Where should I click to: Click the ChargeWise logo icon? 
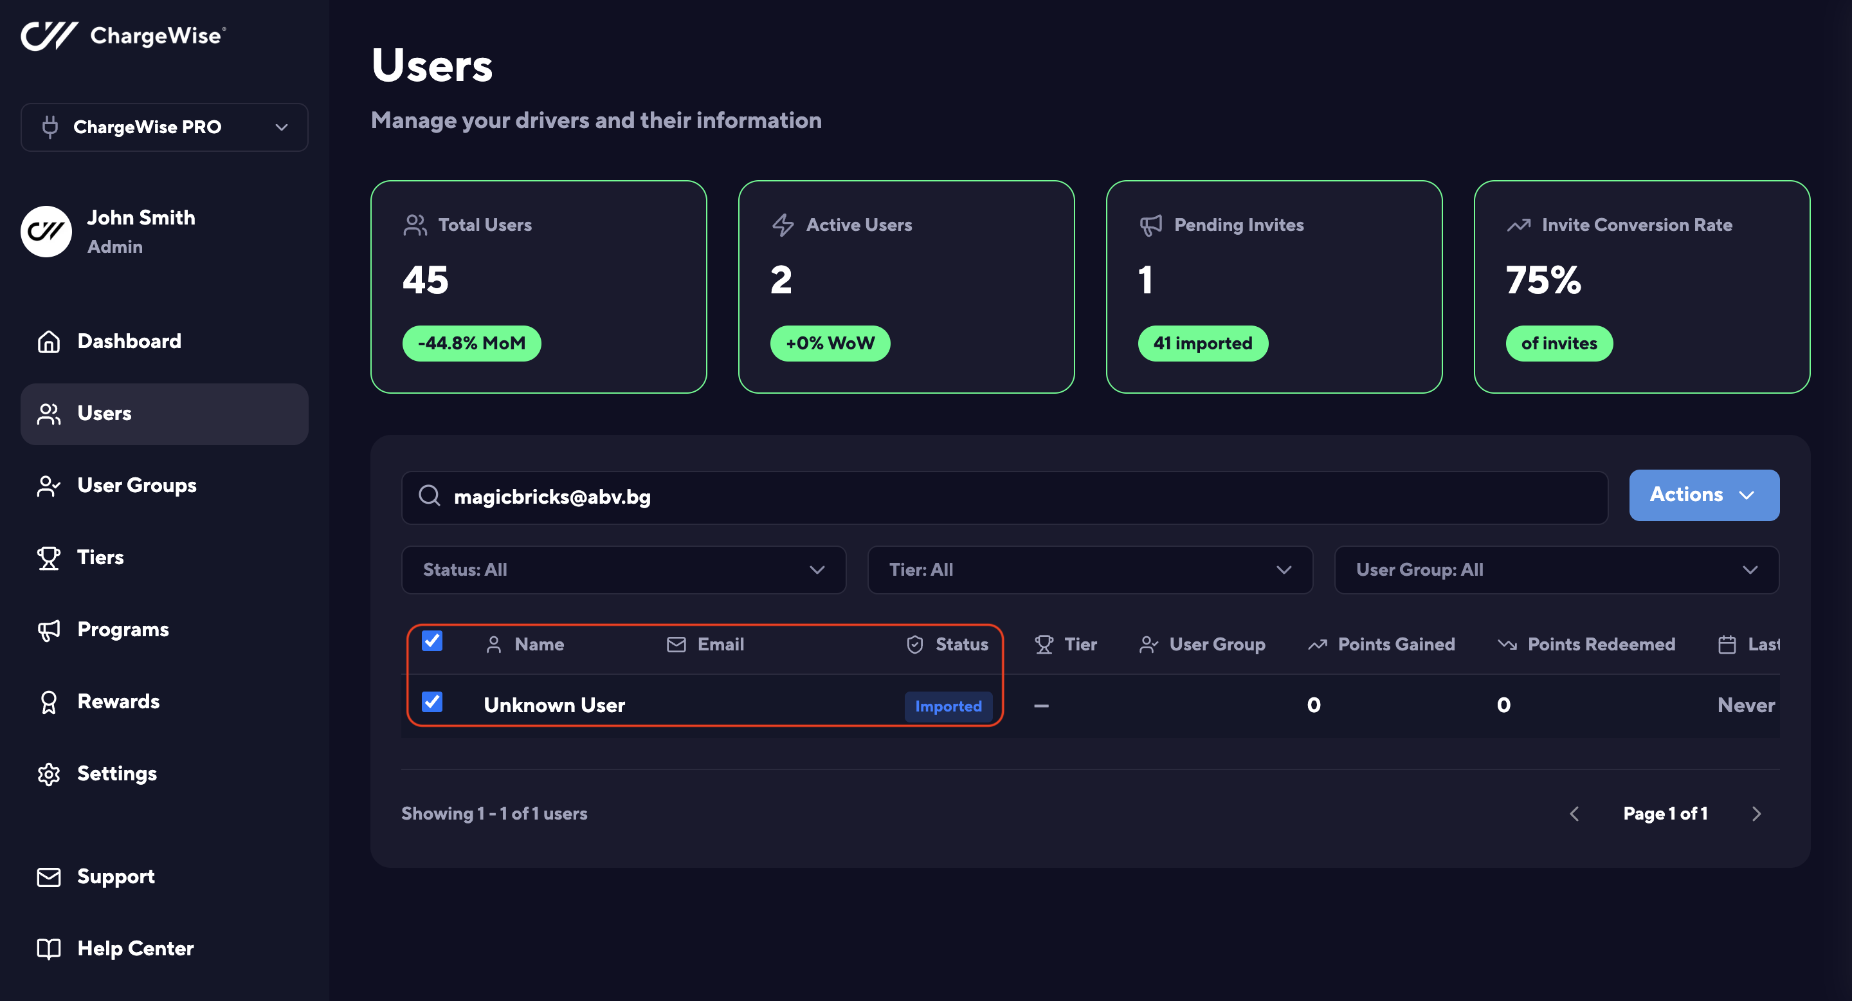tap(49, 35)
